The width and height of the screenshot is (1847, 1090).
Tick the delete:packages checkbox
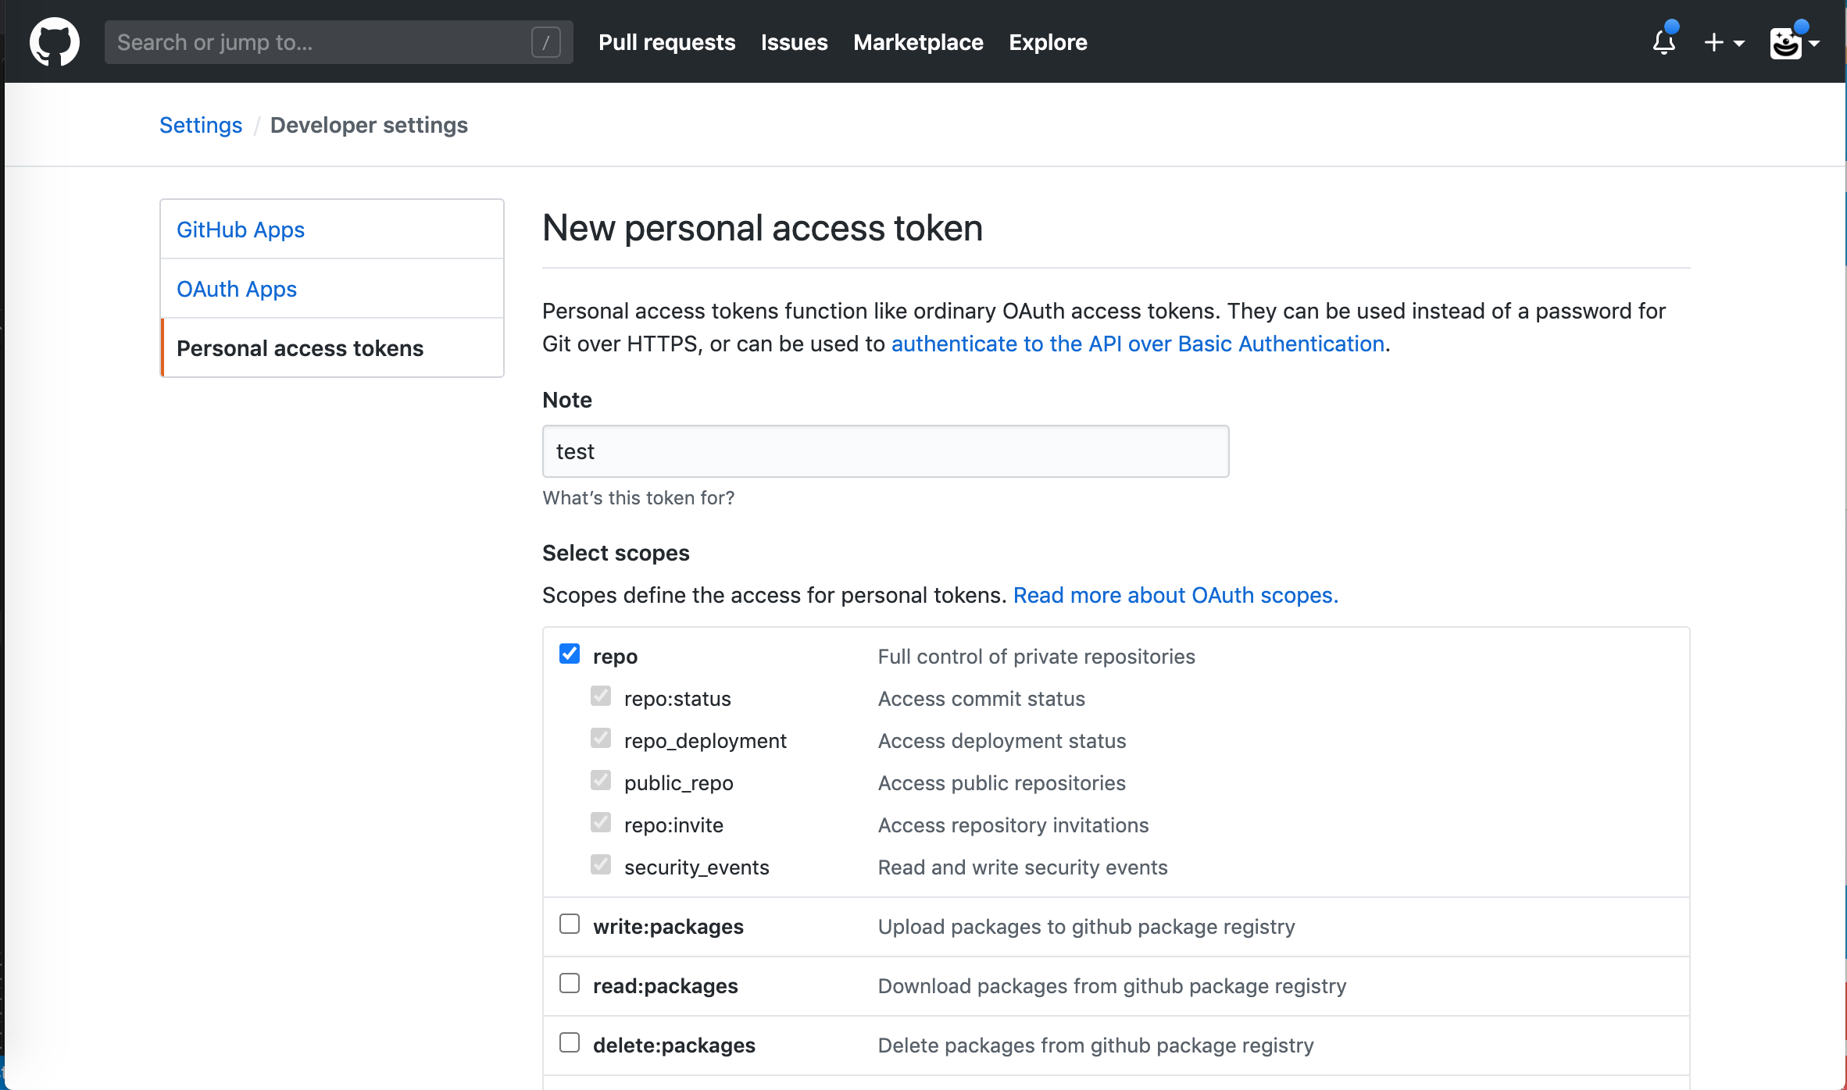[x=570, y=1043]
